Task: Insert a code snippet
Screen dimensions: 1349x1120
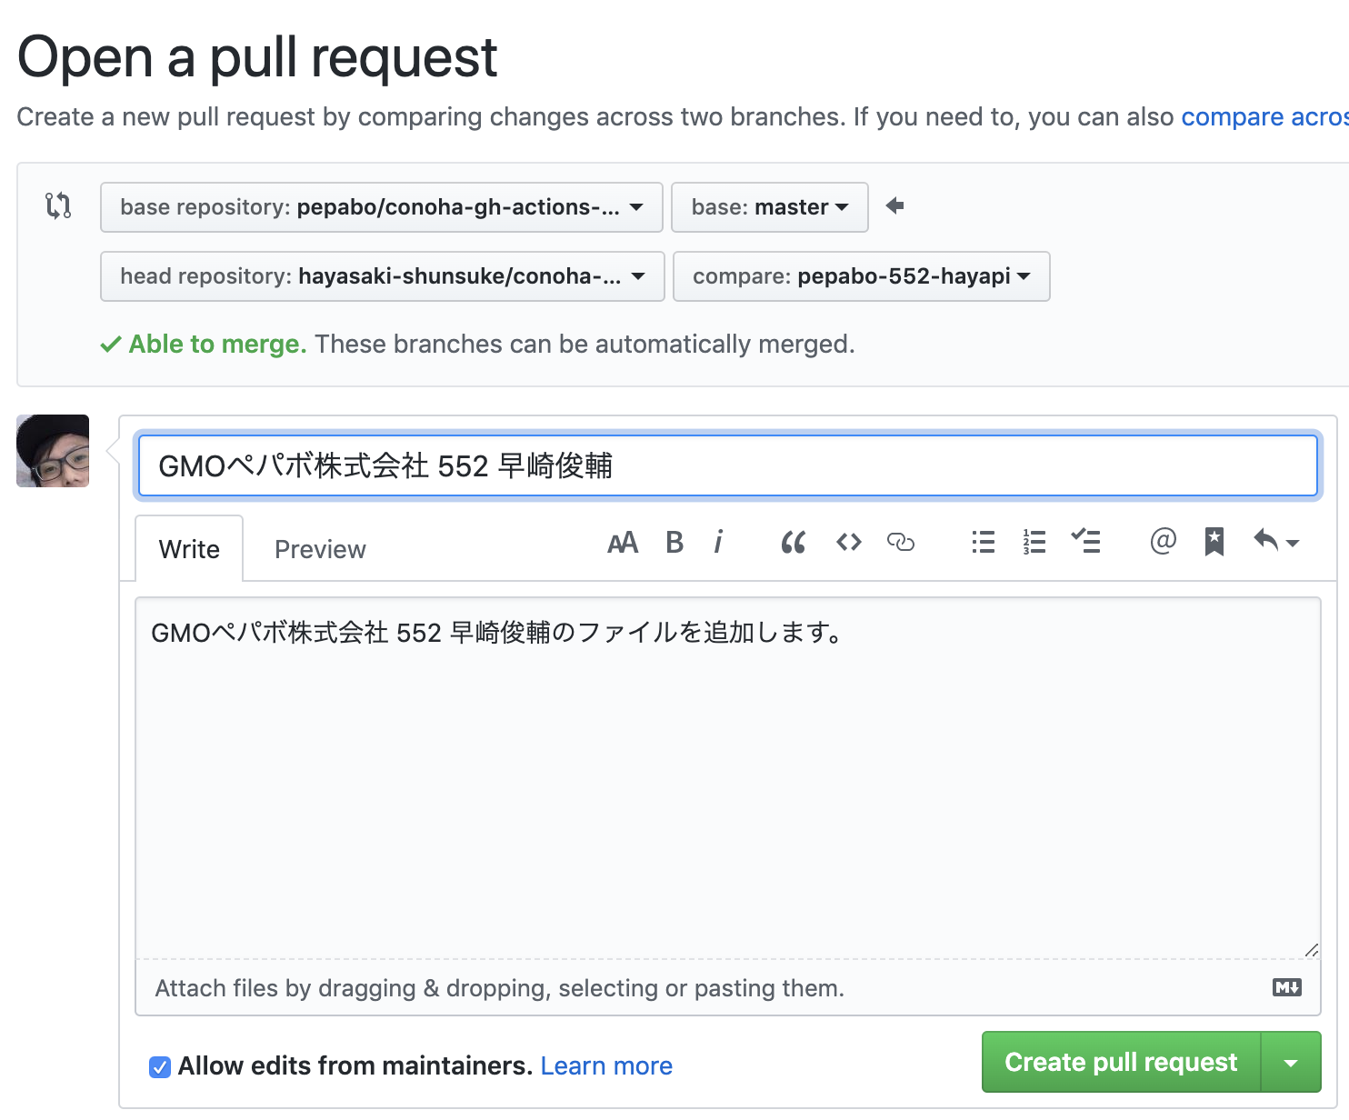Action: pos(847,542)
